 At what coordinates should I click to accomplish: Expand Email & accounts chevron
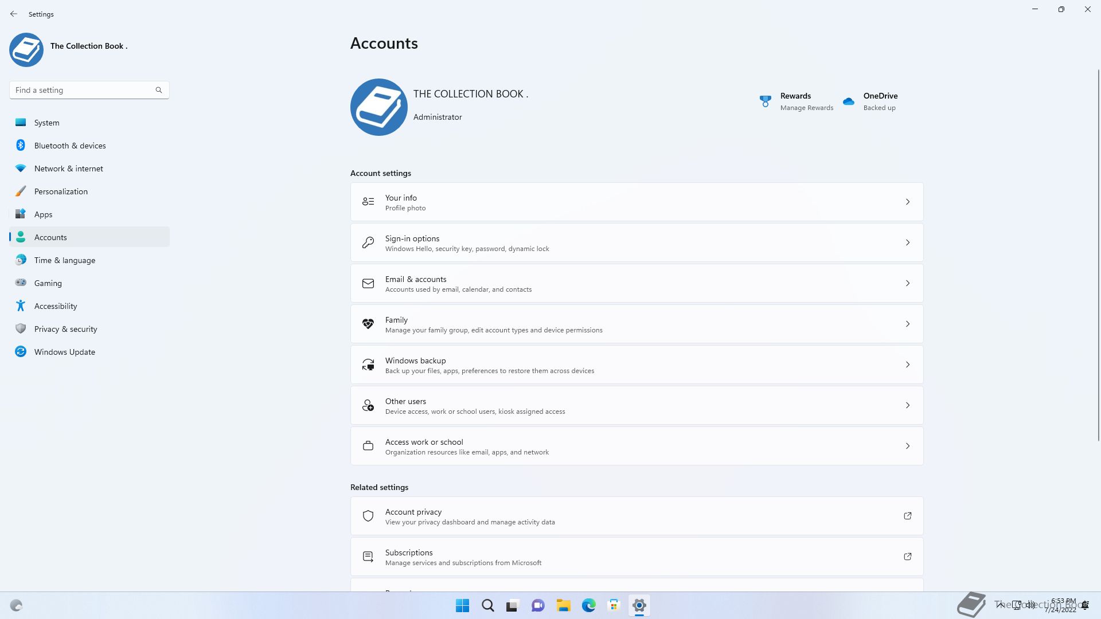click(x=908, y=283)
